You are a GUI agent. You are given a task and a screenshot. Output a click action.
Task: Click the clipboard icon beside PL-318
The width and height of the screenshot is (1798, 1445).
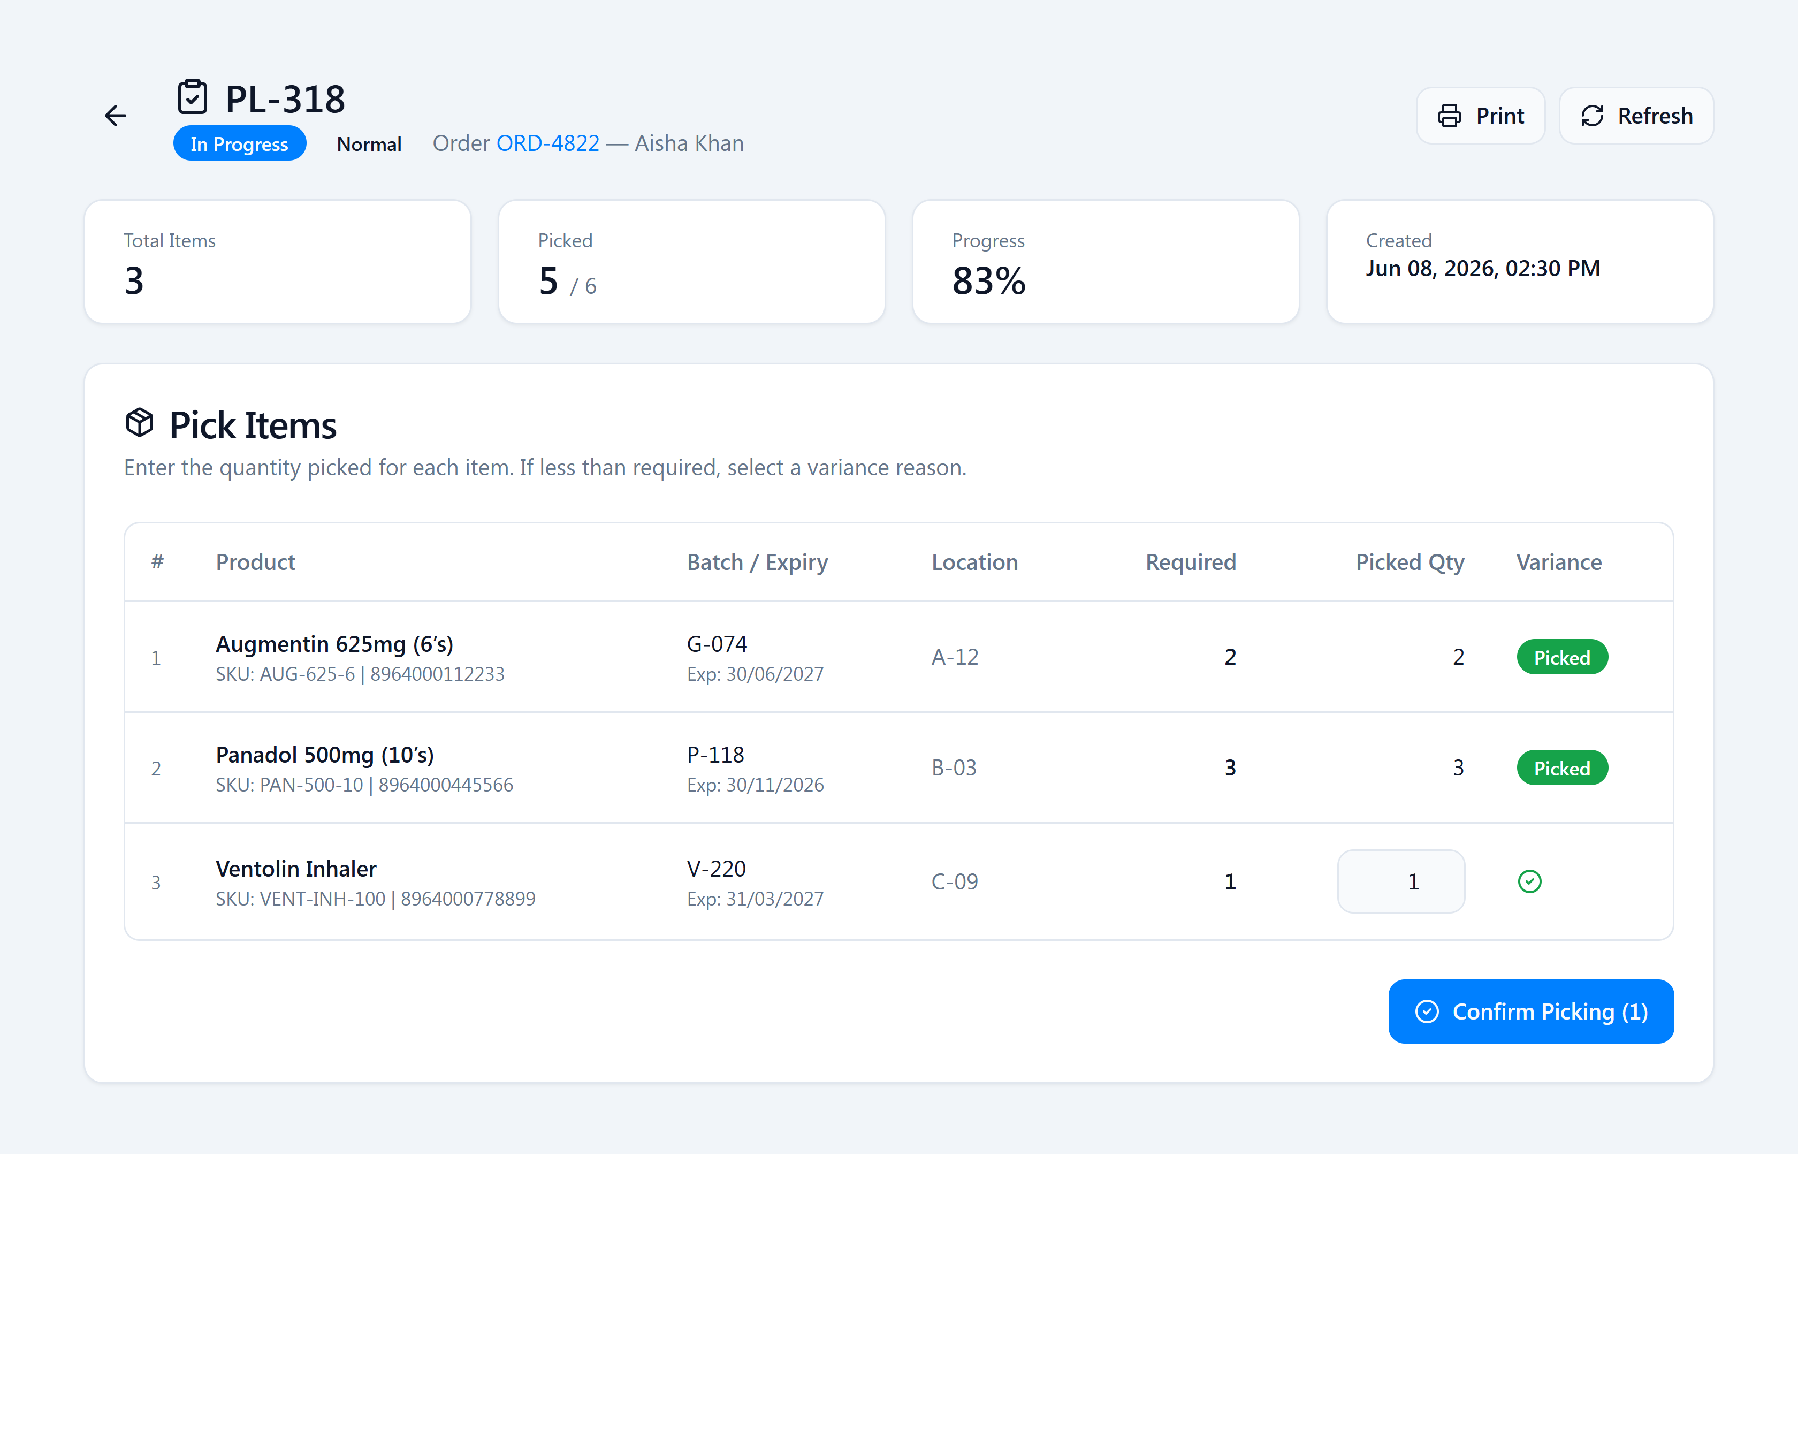(193, 97)
